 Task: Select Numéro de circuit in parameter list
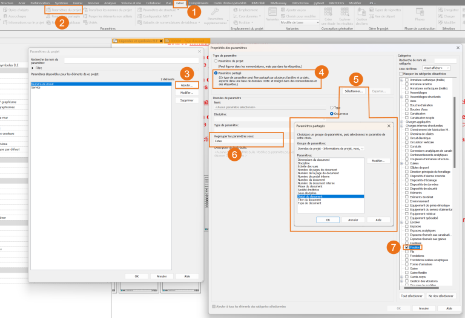pos(101,84)
